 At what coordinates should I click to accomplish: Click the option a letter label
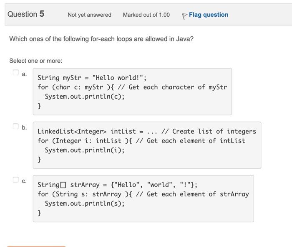(24, 74)
